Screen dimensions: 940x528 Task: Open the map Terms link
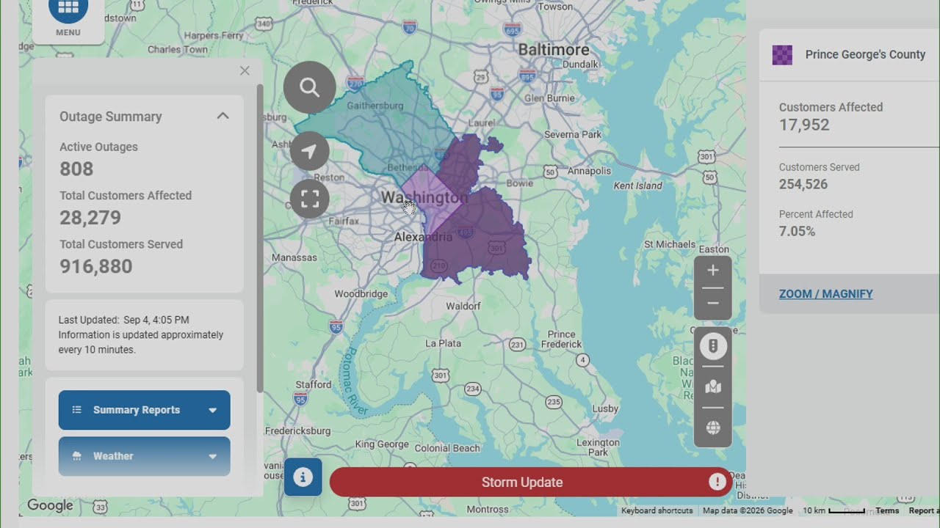pyautogui.click(x=887, y=510)
